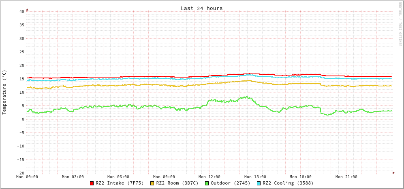Click the -20 value on the temperature axis

tap(20, 173)
